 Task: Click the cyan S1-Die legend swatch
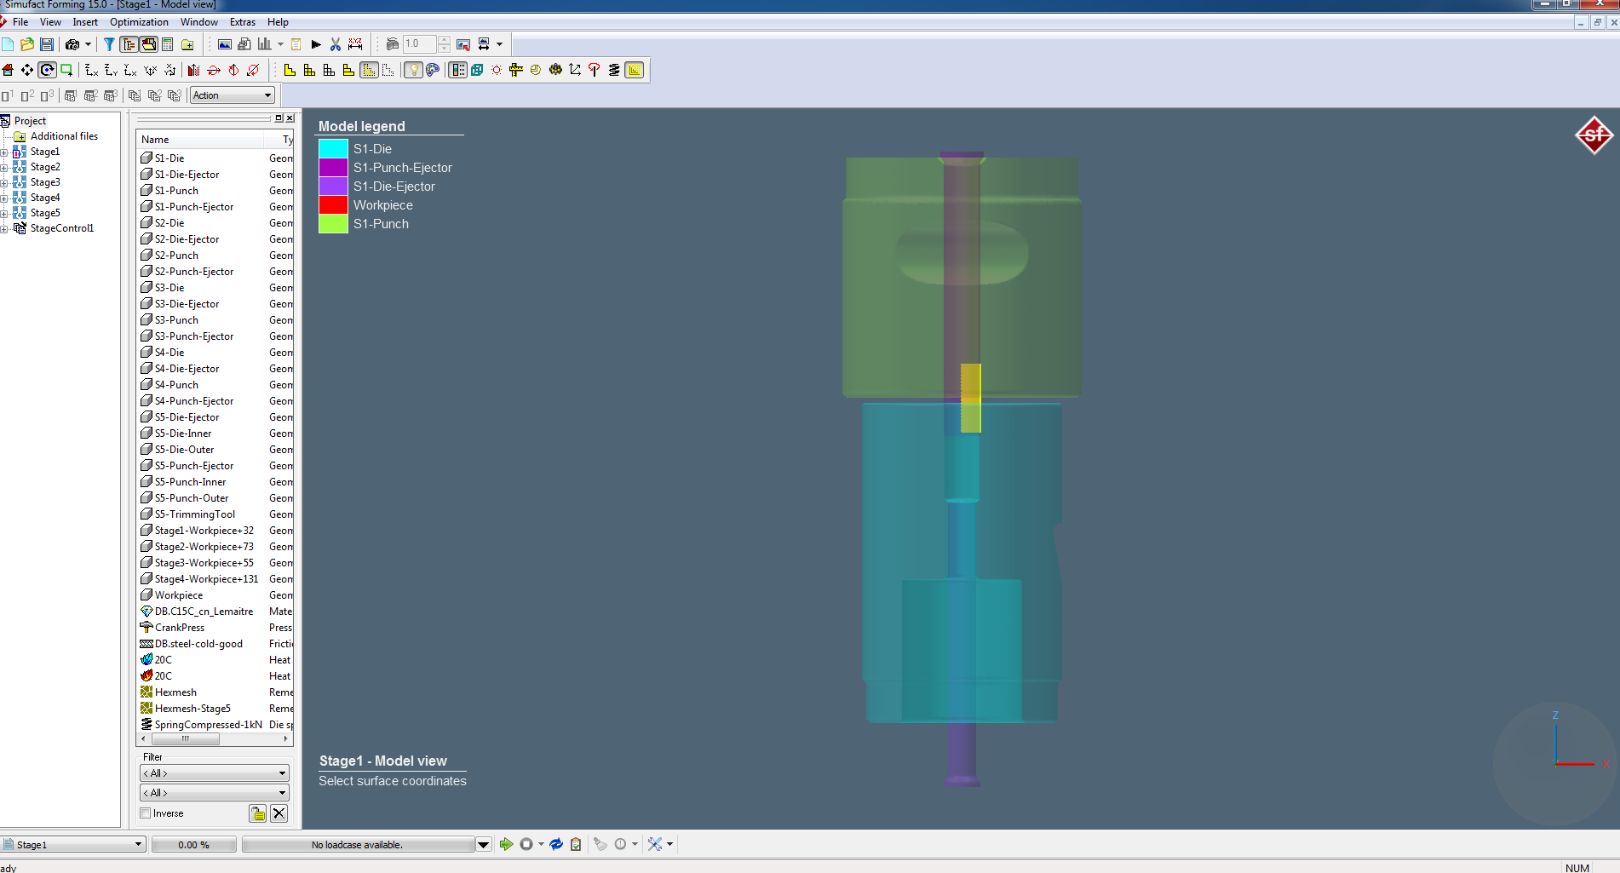click(x=333, y=149)
